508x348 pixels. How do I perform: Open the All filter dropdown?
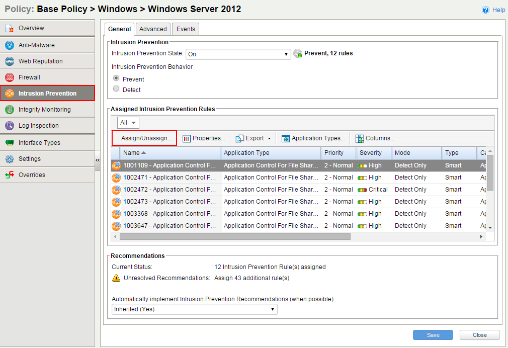click(128, 123)
